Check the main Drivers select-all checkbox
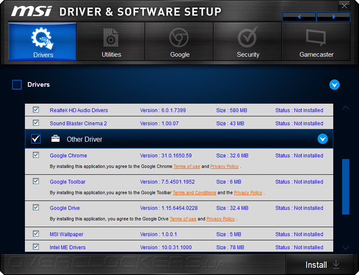359x275 pixels. (x=17, y=85)
